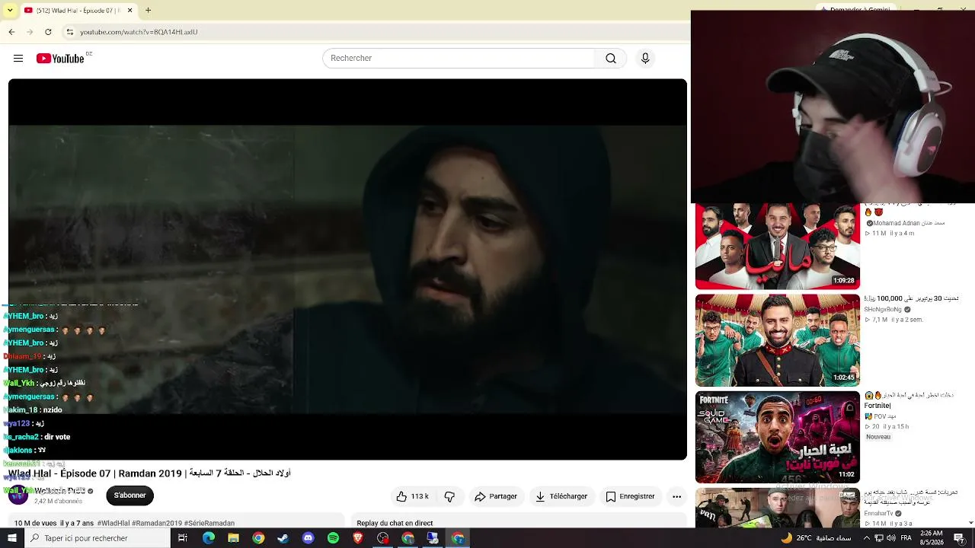975x548 pixels.
Task: Click the Rechercher search field
Action: (x=459, y=59)
